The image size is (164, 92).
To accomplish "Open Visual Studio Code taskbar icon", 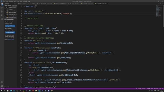I will [39, 91].
